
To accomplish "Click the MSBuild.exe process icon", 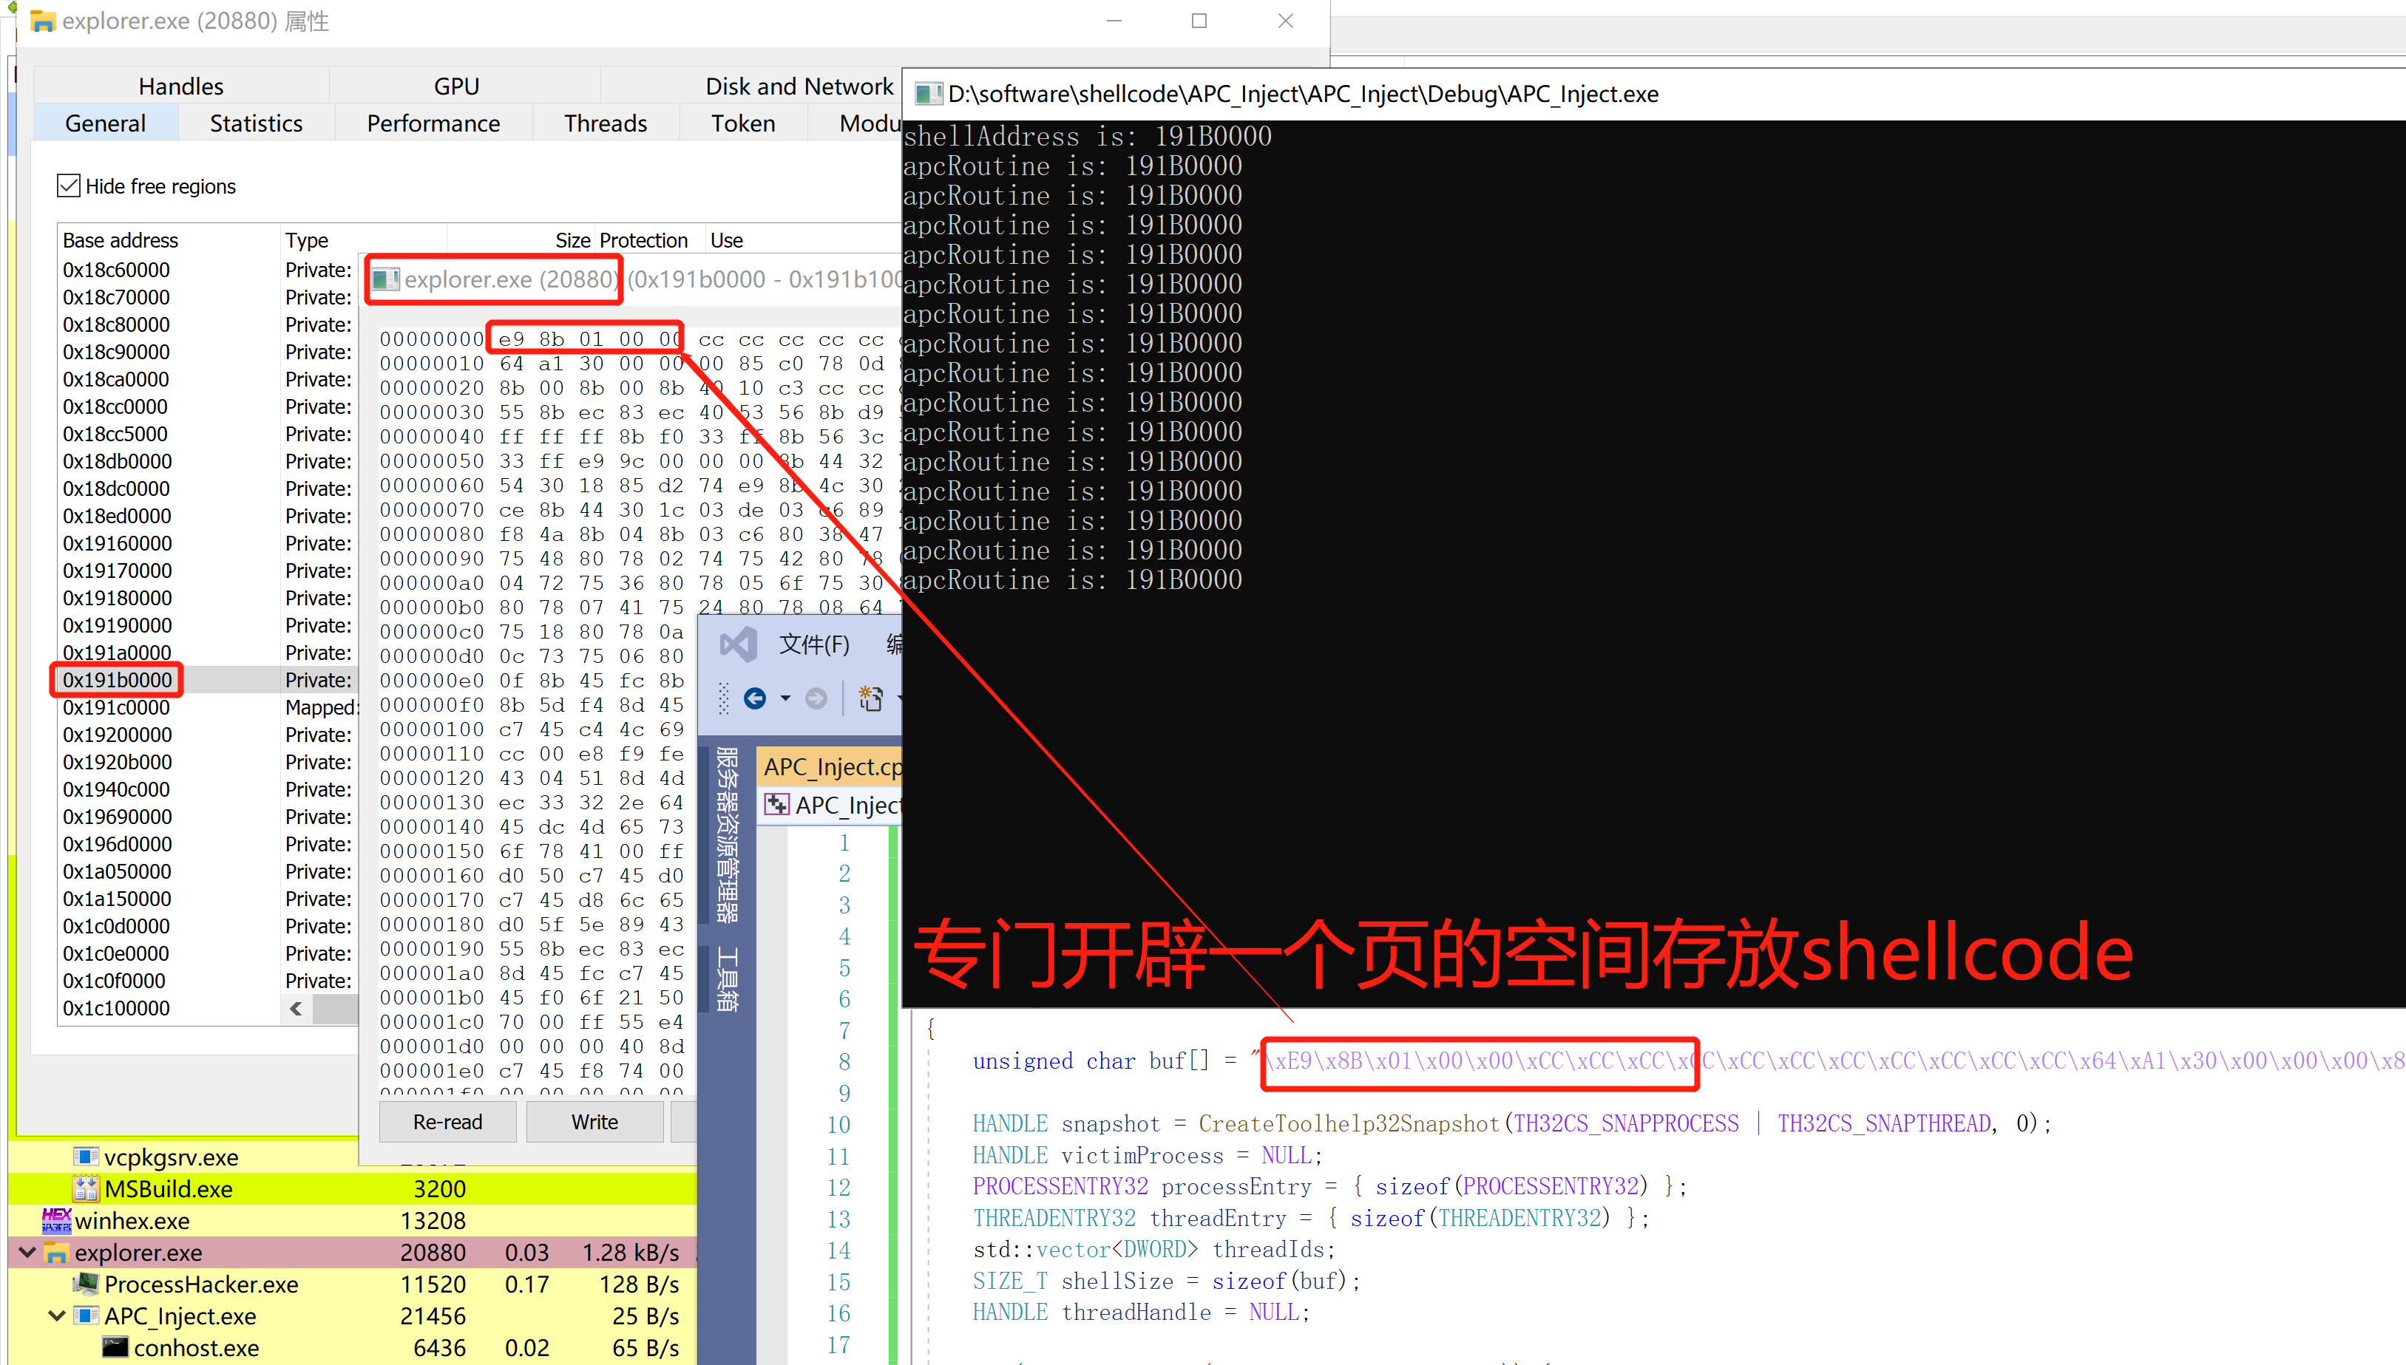I will click(x=87, y=1189).
